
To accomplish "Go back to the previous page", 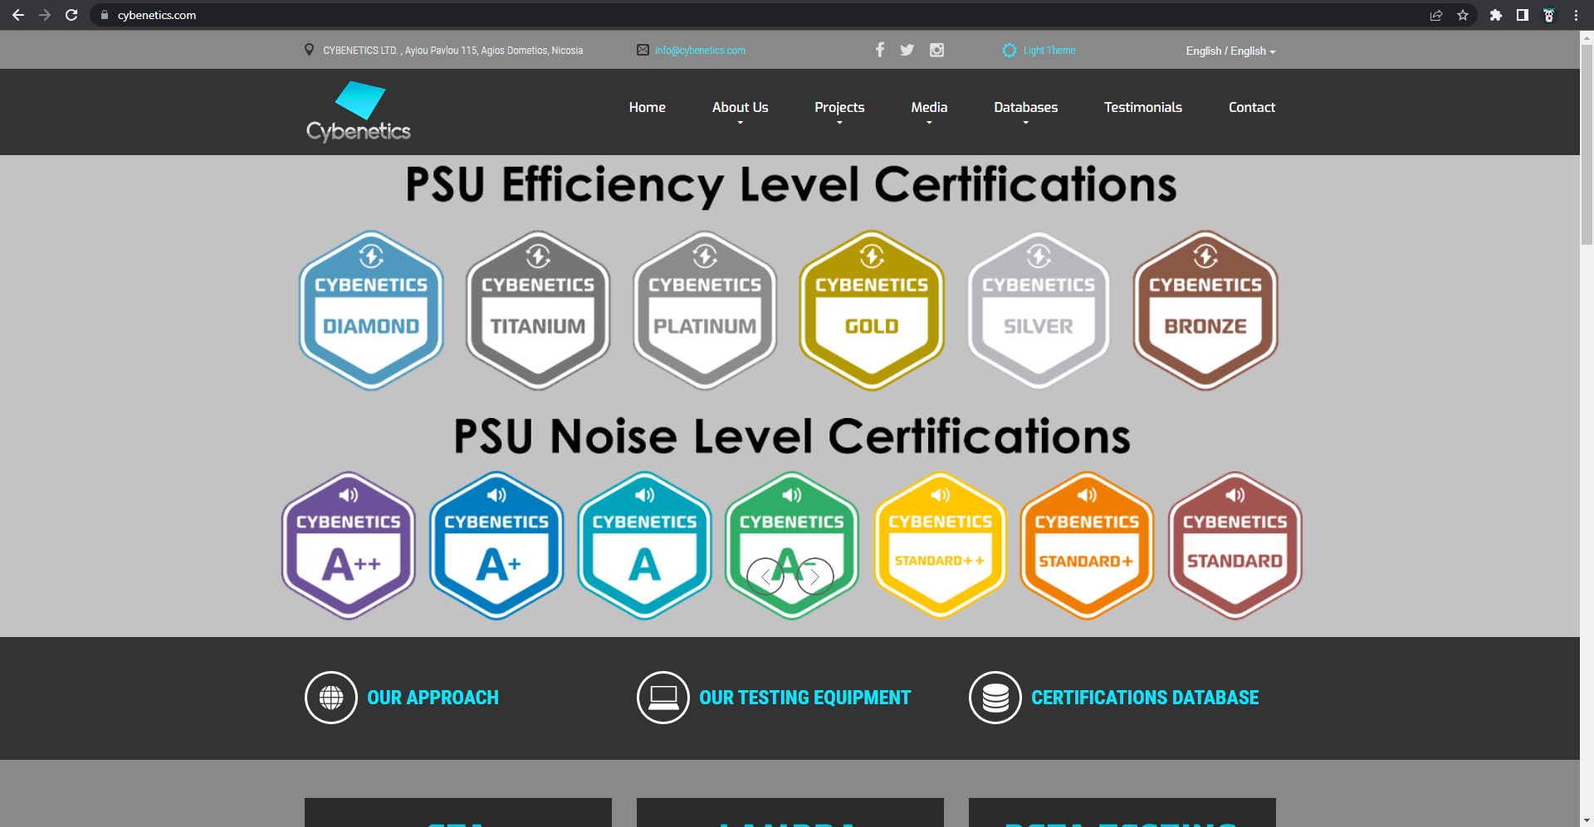I will point(18,15).
